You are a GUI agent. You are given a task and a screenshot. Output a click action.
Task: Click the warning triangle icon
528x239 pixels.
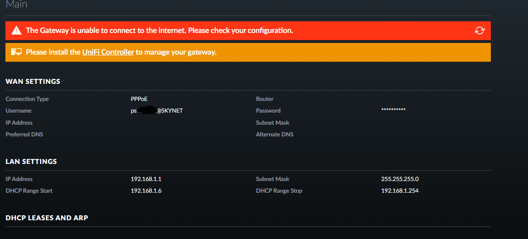[x=16, y=30]
